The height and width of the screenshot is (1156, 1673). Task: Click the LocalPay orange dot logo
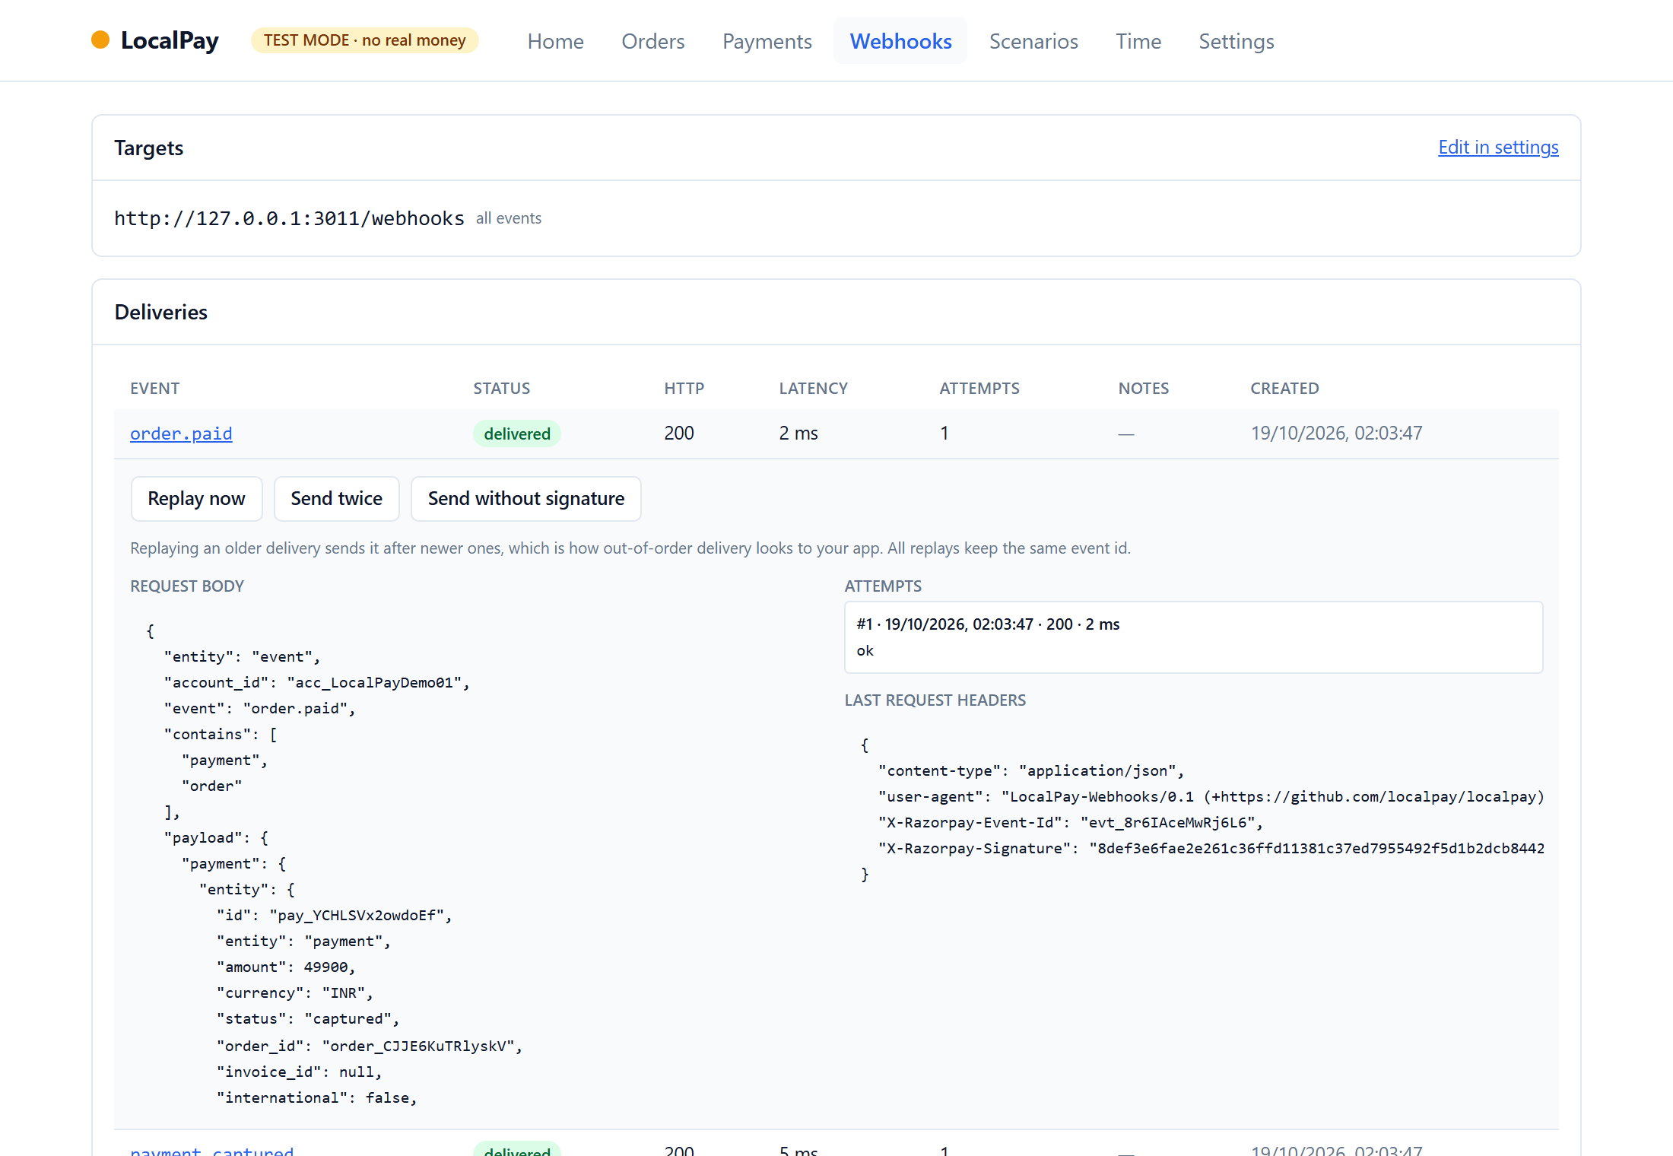100,40
